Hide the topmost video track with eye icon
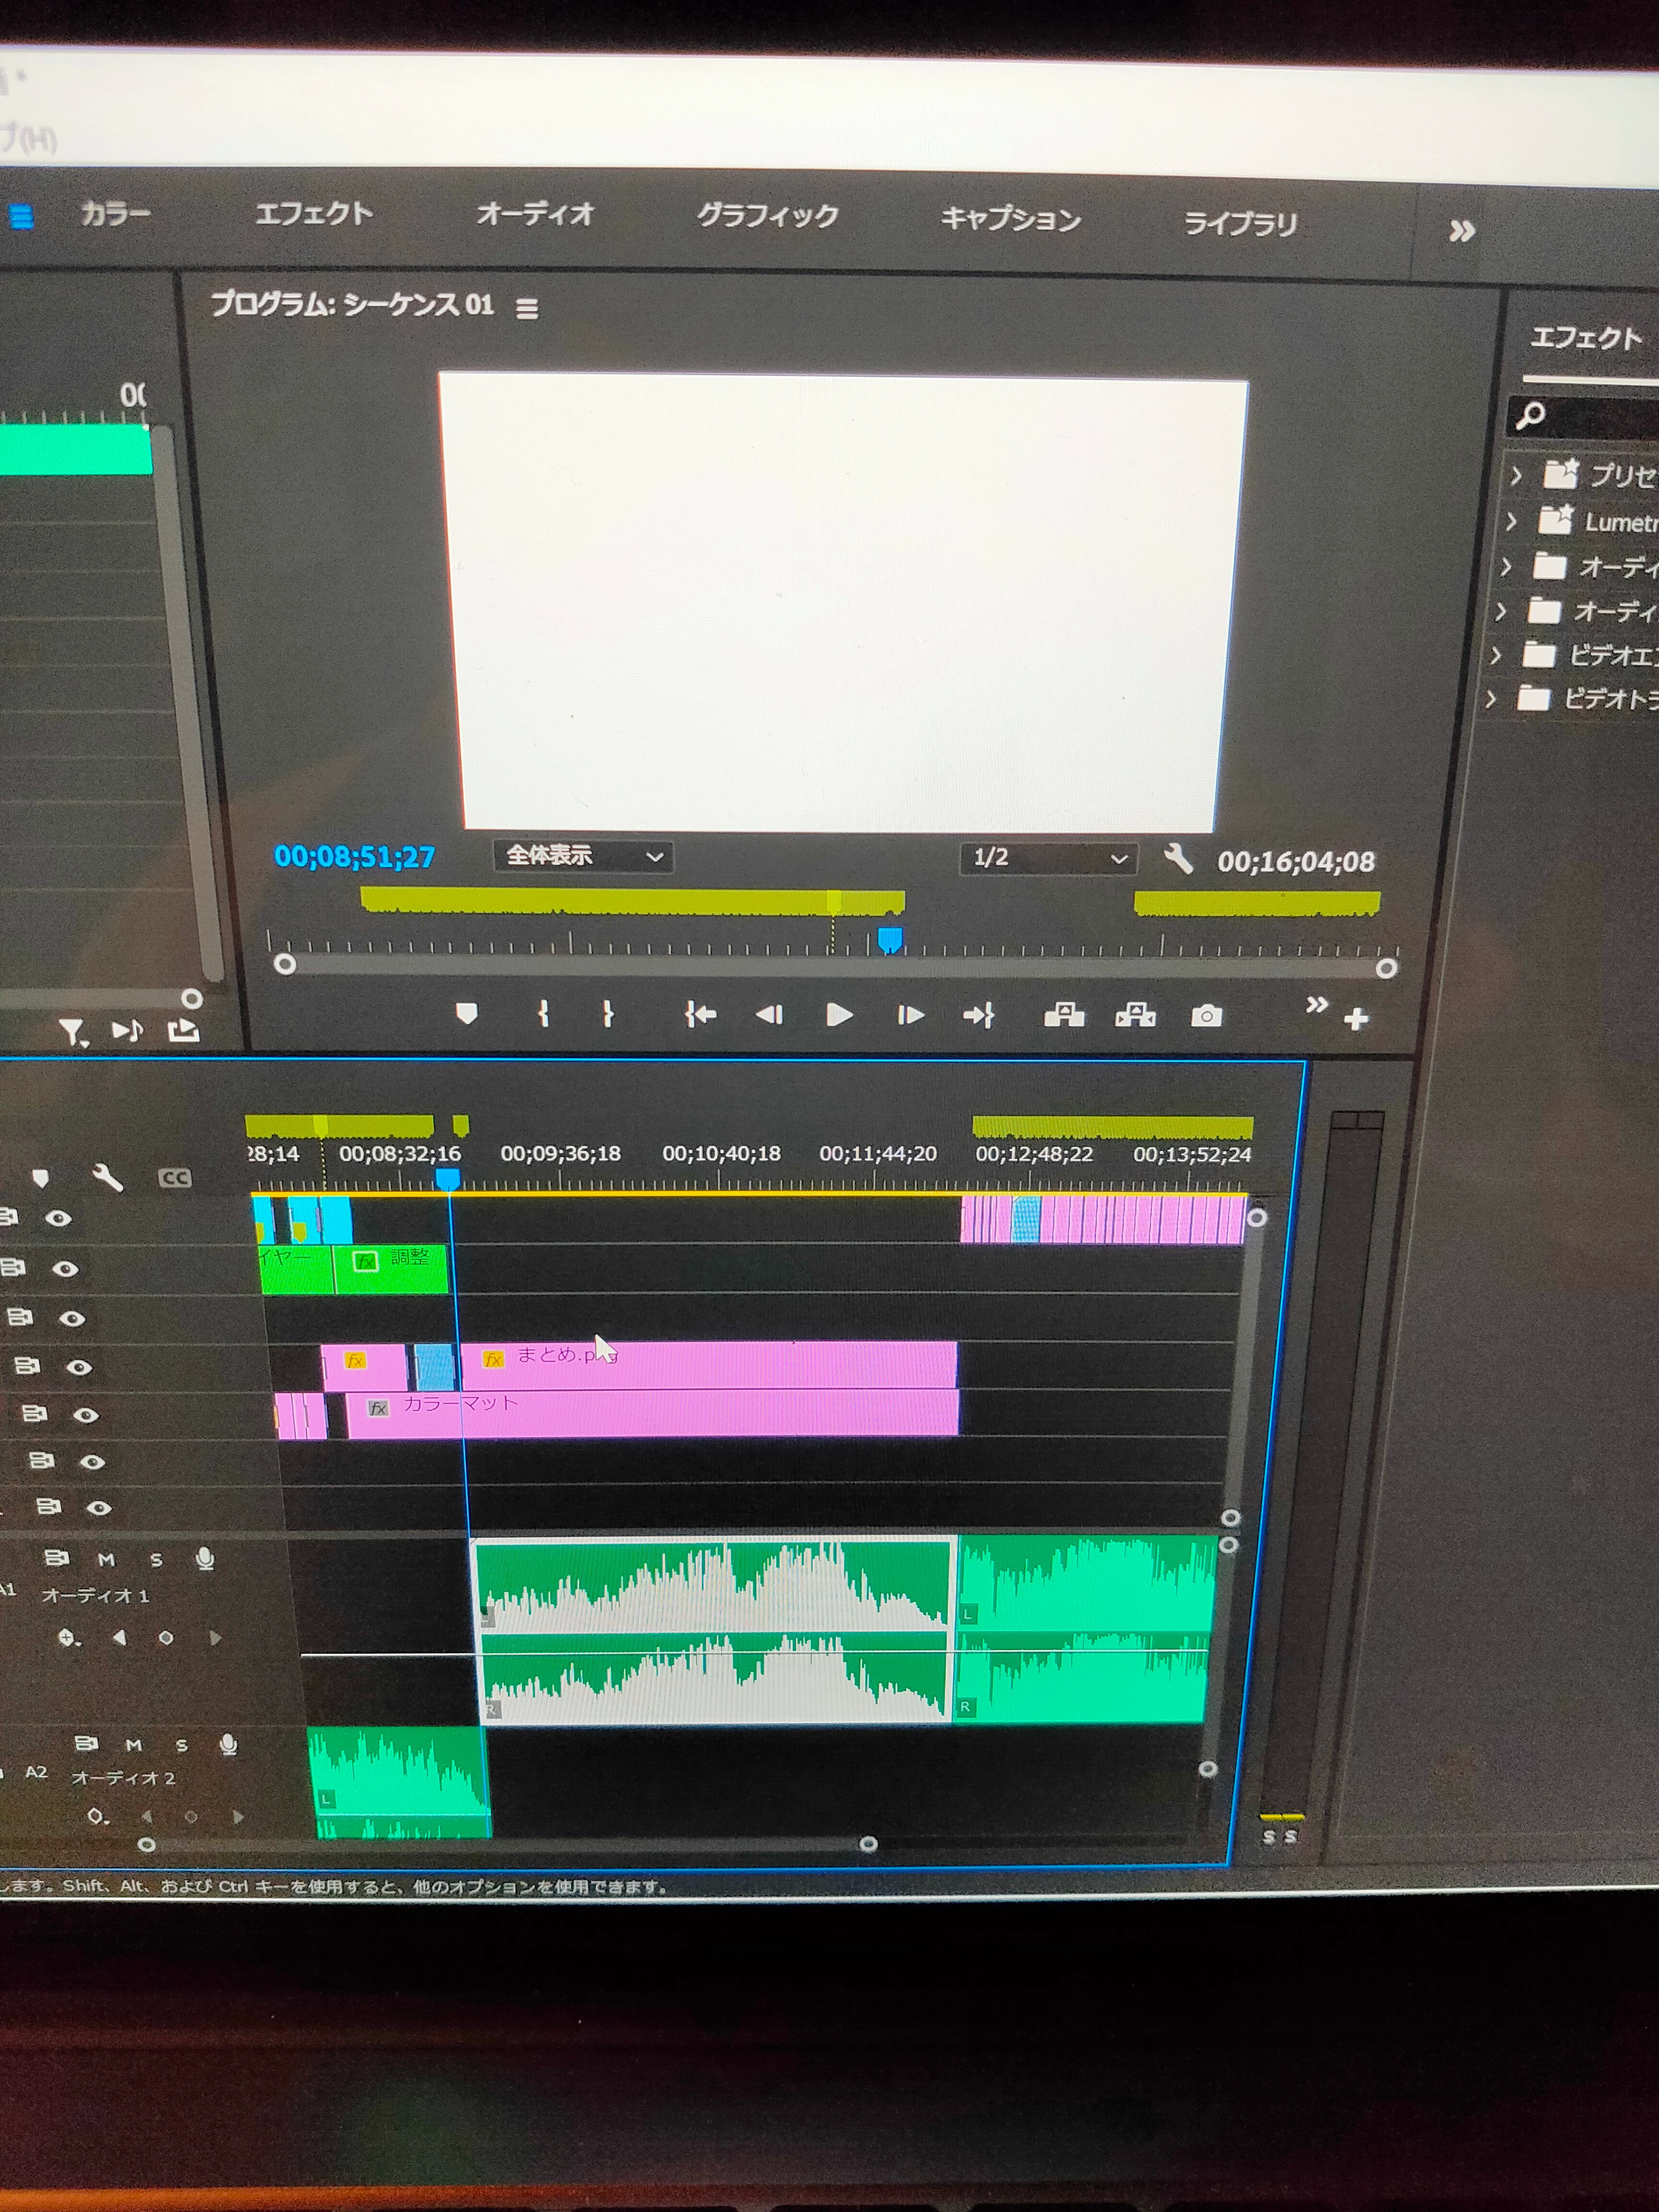1659x2212 pixels. [x=59, y=1217]
